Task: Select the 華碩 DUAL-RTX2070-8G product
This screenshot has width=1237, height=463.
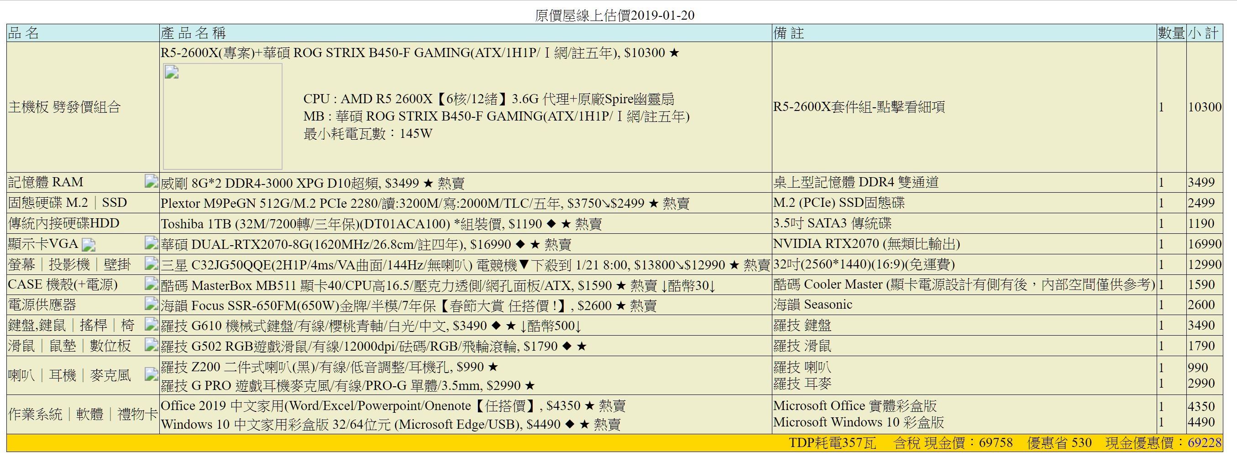Action: (x=366, y=244)
